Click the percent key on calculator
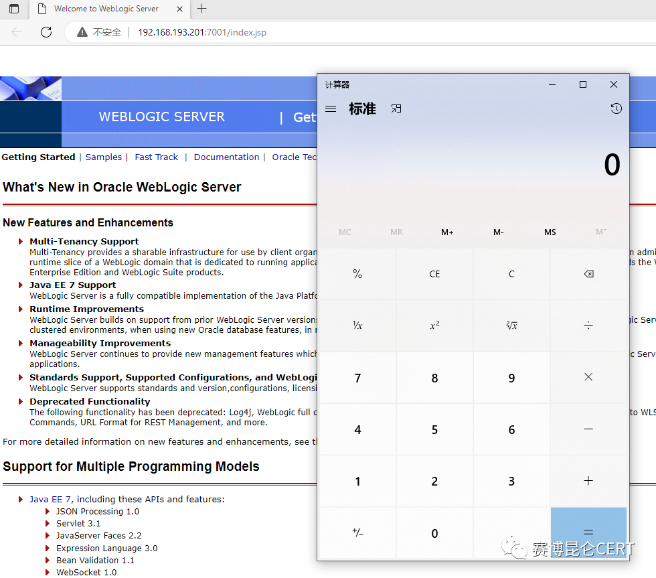 pos(357,274)
